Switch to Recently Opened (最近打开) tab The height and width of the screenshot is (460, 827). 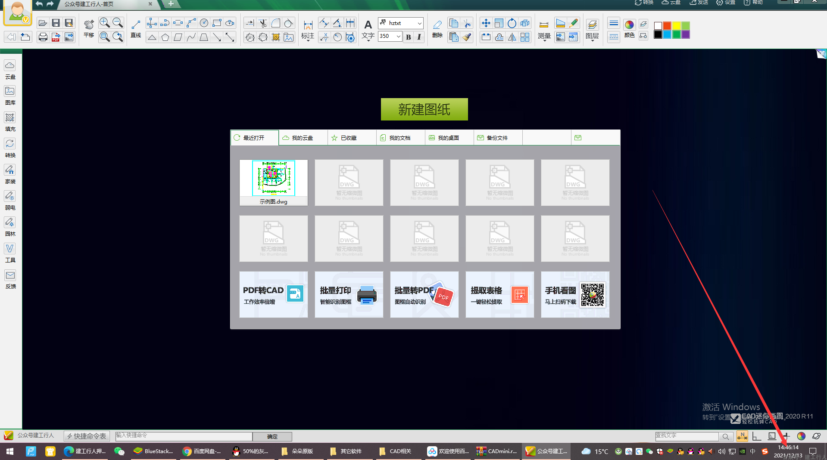click(x=255, y=138)
